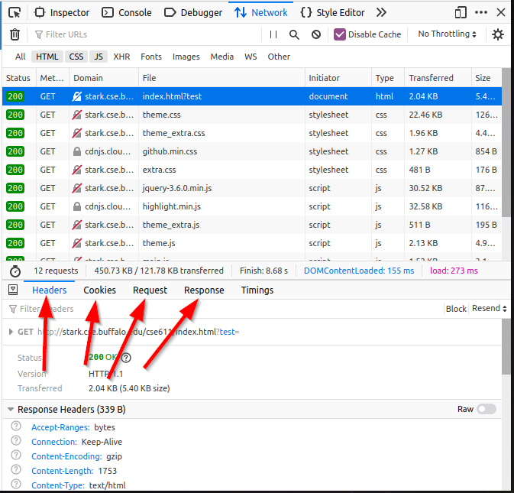Click the Block button
This screenshot has width=514, height=493.
click(456, 309)
